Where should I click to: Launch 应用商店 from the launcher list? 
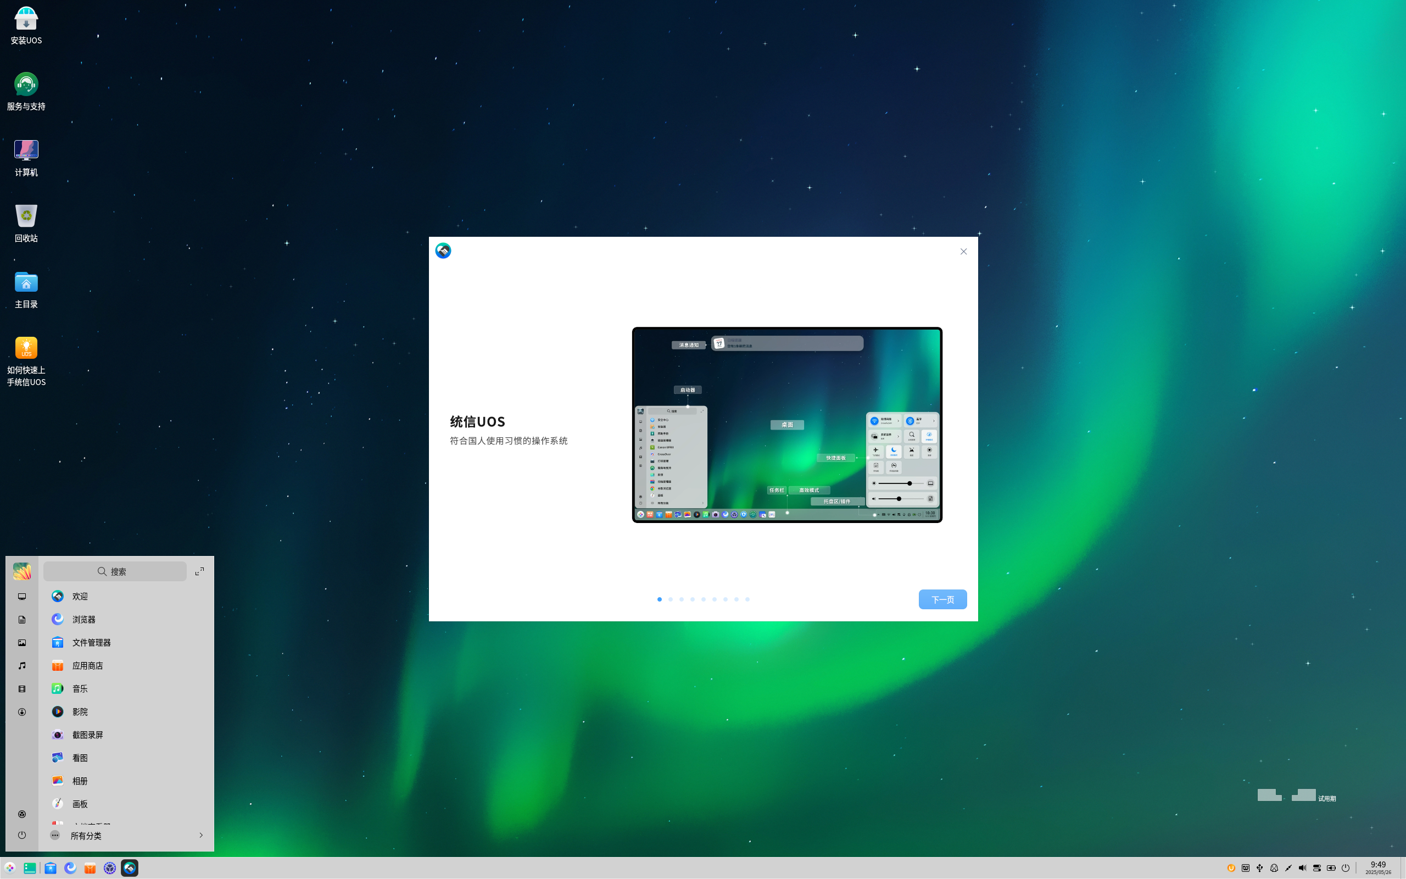tap(126, 666)
